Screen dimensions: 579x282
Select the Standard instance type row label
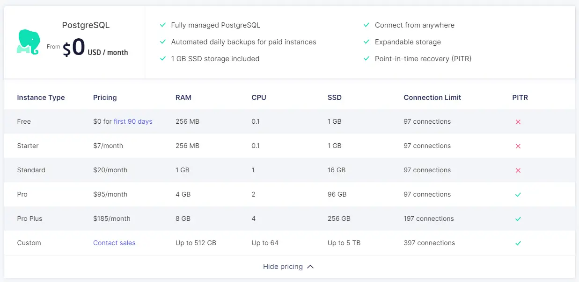[31, 170]
